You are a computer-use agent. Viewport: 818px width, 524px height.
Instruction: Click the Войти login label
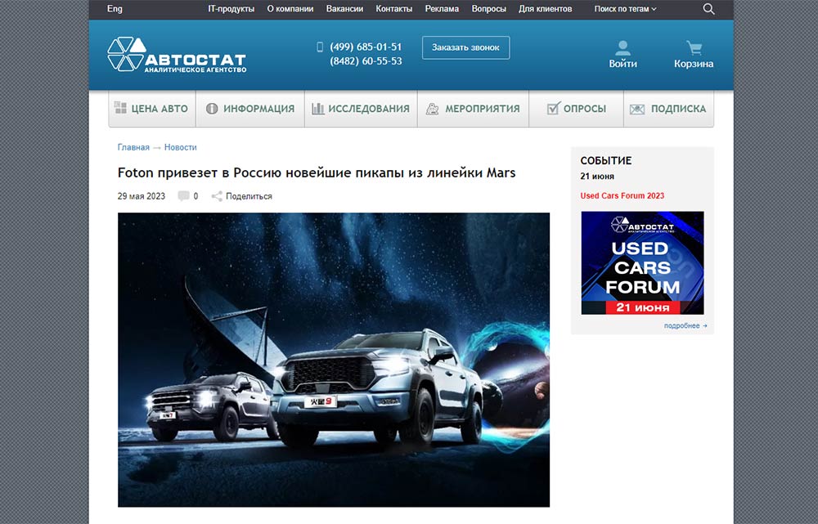tap(622, 64)
